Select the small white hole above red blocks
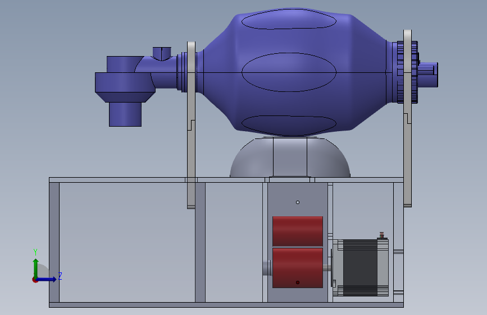 coord(298,202)
